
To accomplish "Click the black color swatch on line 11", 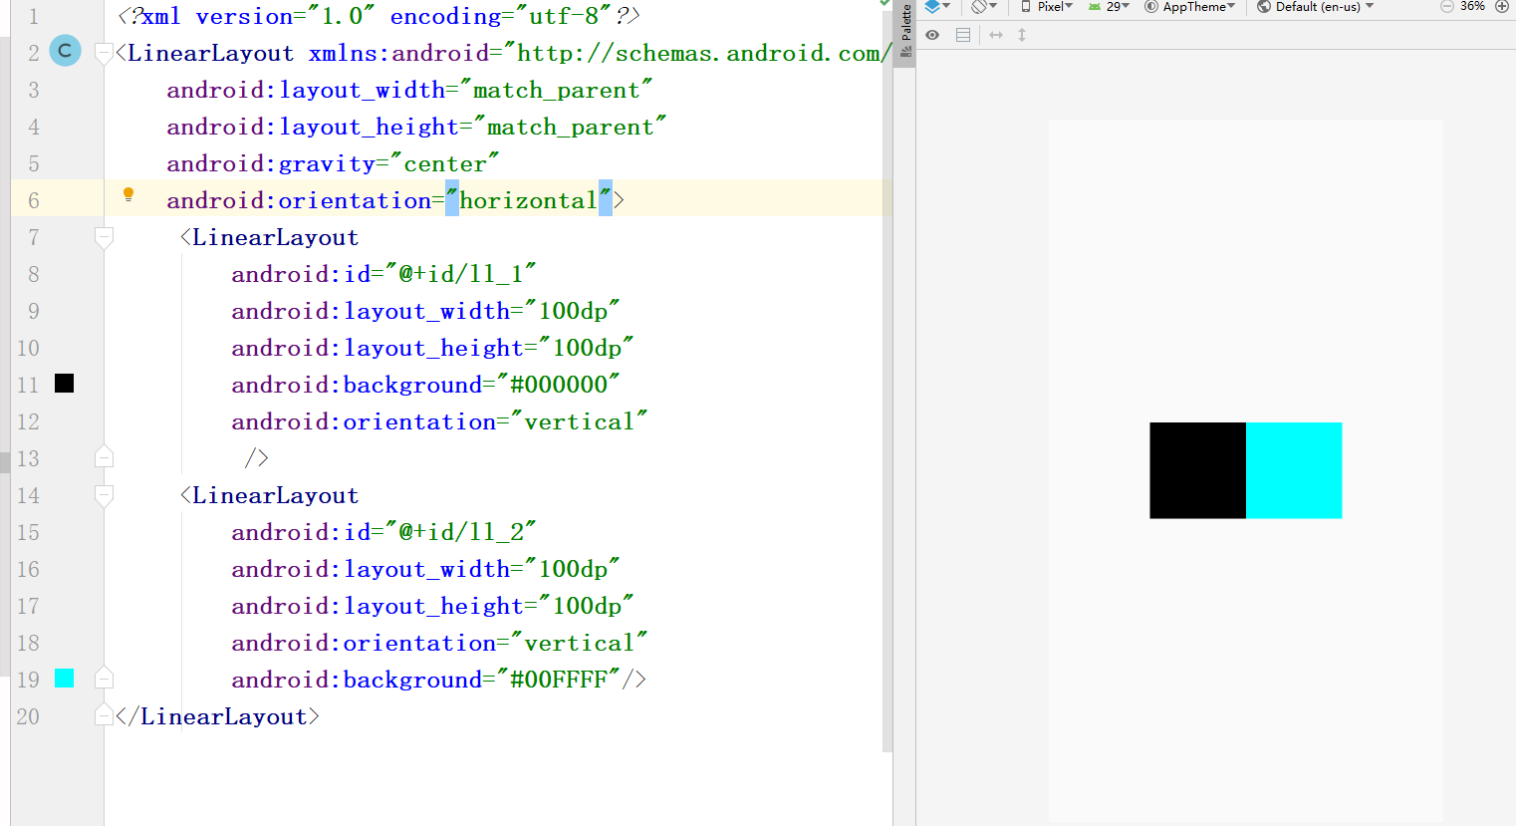I will (x=64, y=383).
